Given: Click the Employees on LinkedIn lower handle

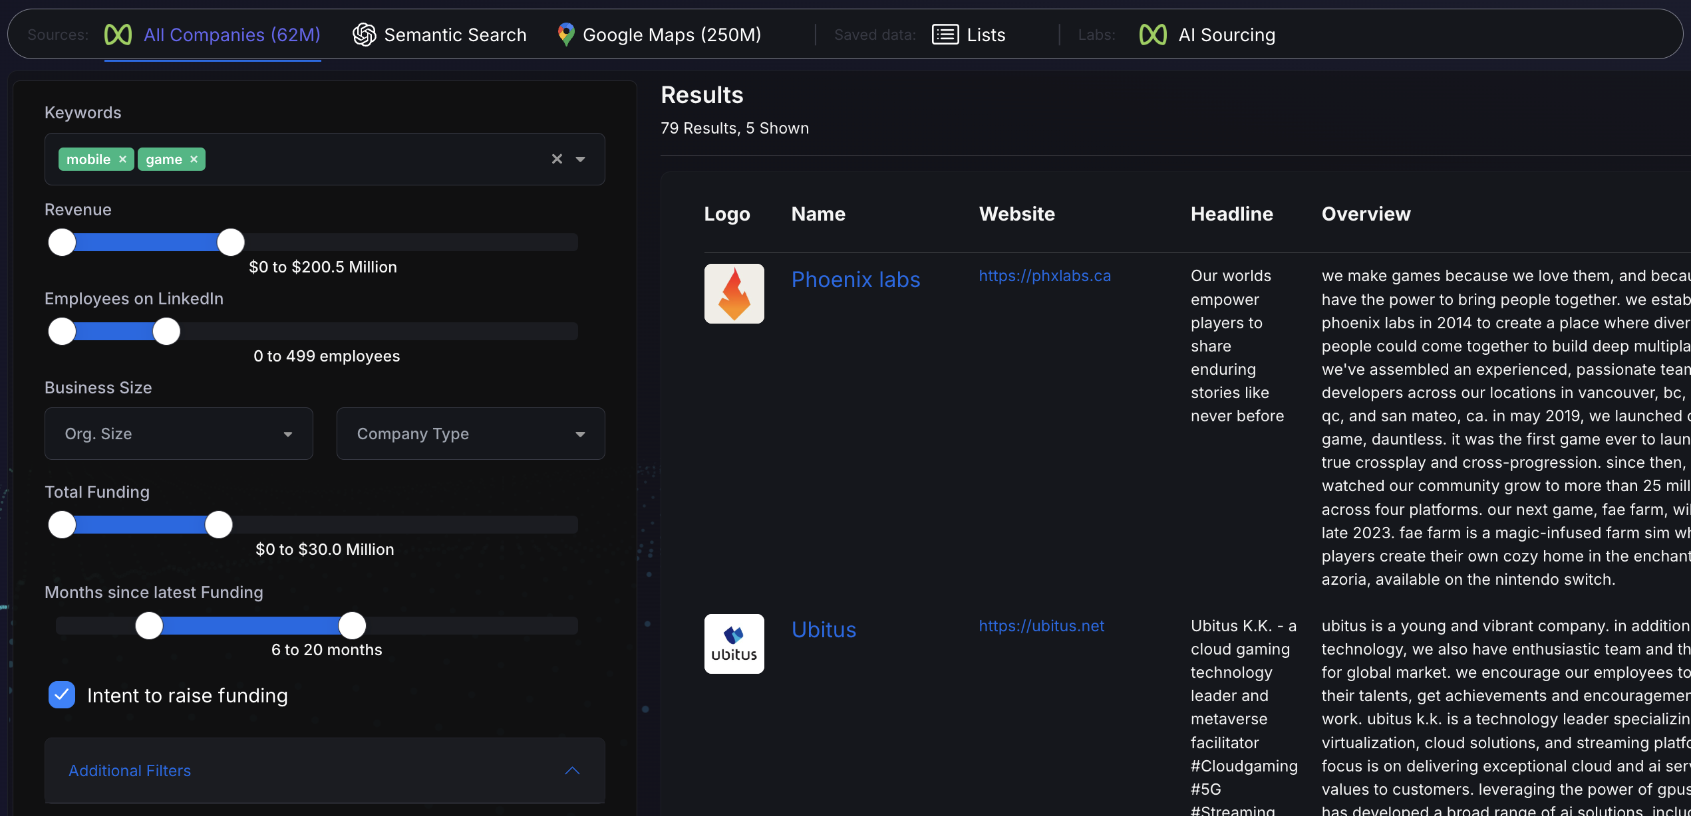Looking at the screenshot, I should (x=62, y=332).
